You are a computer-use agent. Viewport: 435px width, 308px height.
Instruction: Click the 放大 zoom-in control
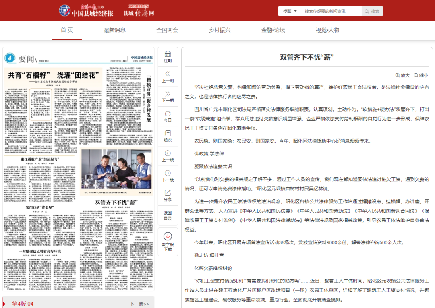pos(402,75)
